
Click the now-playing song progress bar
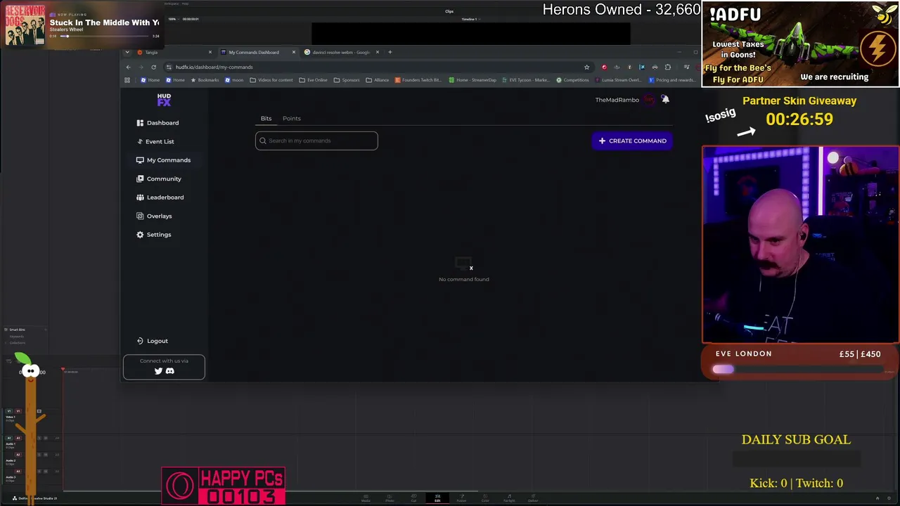[104, 36]
